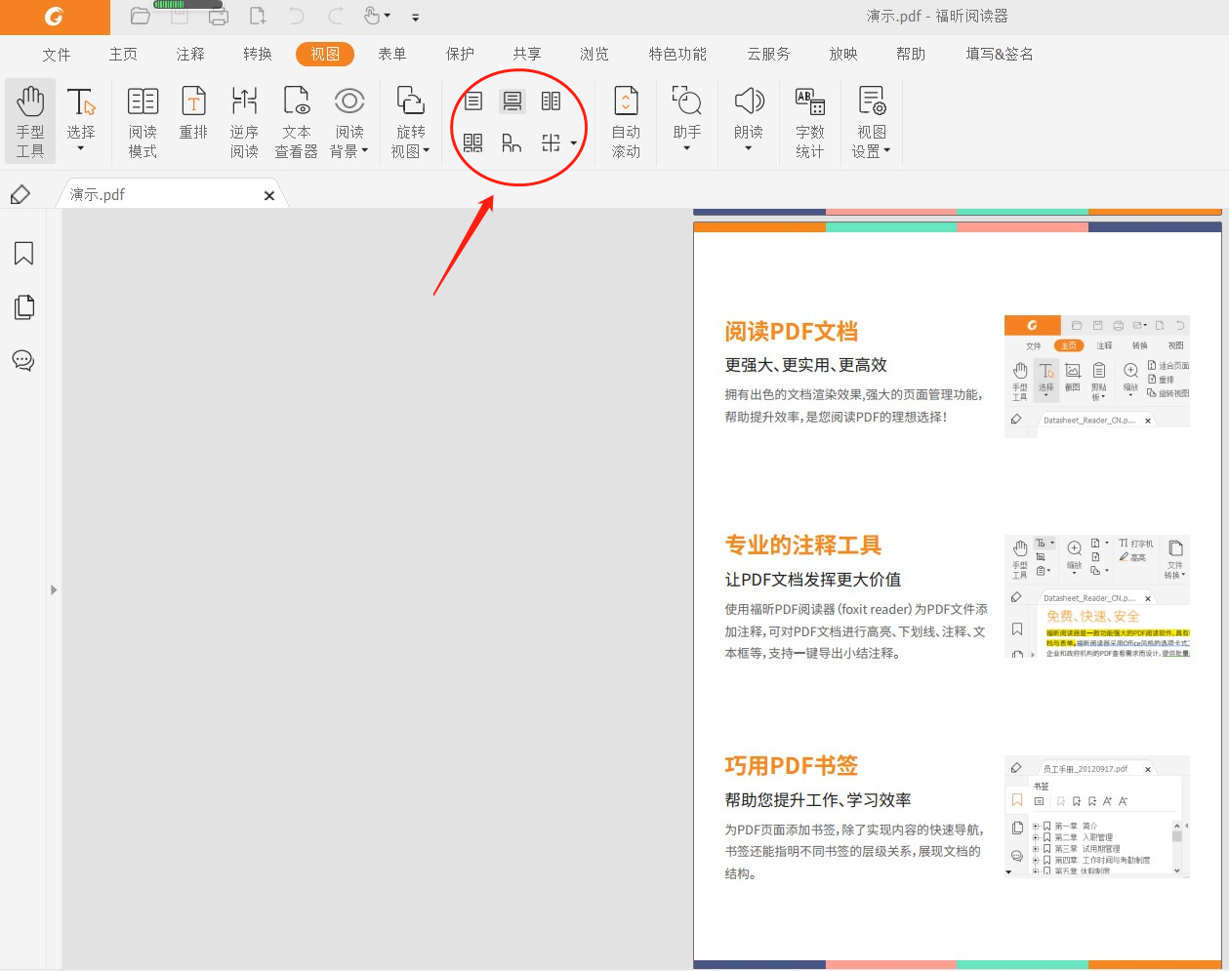Viewport: 1229px width, 971px height.
Task: Open the page thumbnails panel
Action: (23, 306)
